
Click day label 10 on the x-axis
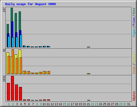(x=44, y=104)
